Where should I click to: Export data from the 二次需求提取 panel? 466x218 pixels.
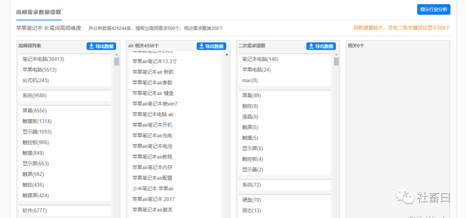tap(321, 46)
